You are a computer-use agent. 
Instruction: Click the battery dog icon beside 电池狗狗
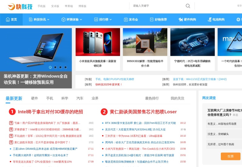(210, 19)
